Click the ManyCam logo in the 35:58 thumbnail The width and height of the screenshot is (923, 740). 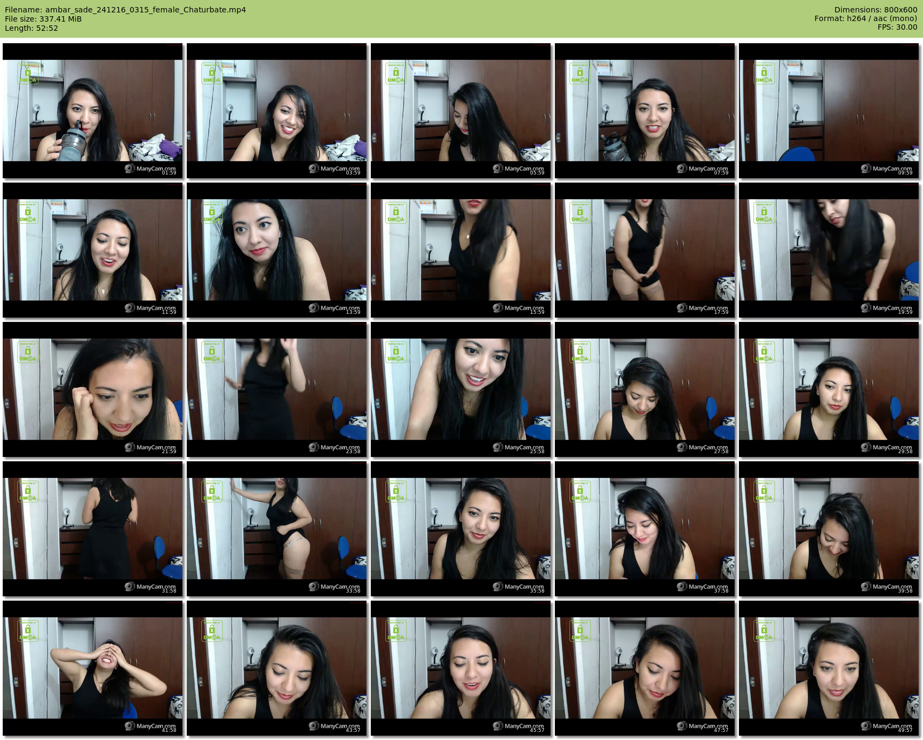[518, 587]
